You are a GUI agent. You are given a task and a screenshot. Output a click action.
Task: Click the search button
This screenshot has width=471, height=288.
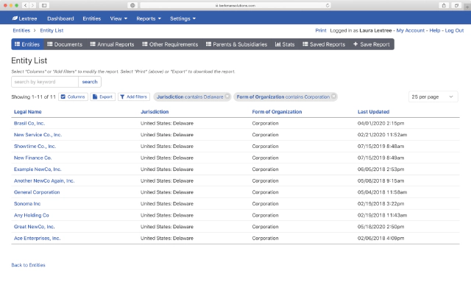click(x=90, y=82)
